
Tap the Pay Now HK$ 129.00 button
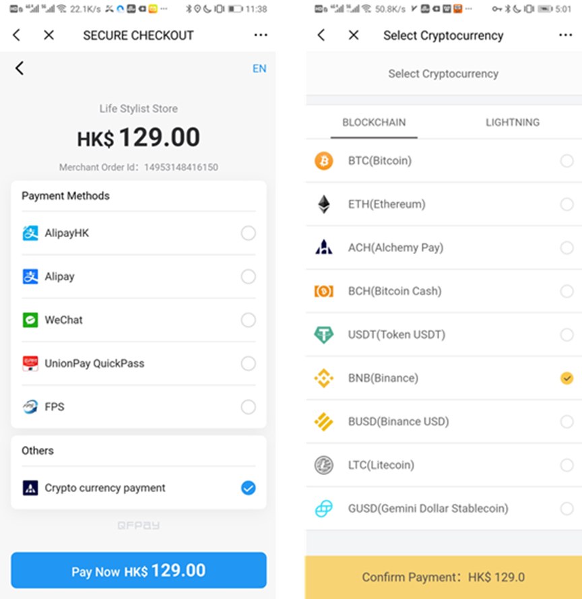(x=139, y=570)
